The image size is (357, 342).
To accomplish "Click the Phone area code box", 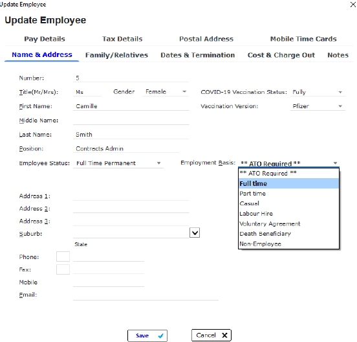I will (x=63, y=256).
